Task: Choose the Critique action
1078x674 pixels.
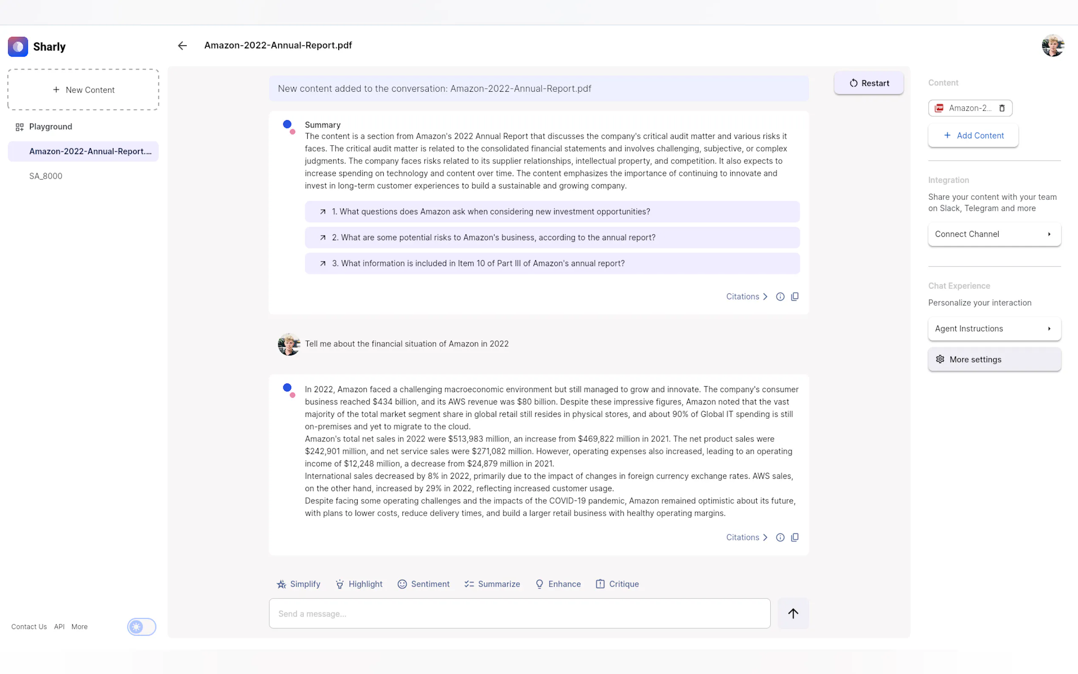Action: [x=617, y=584]
